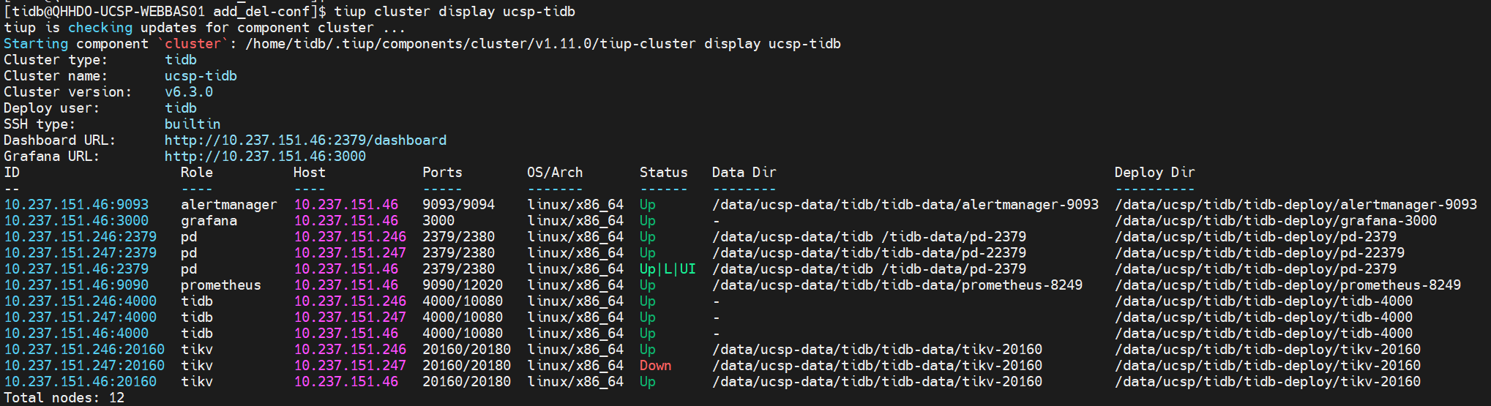Open the Dashboard URL link
This screenshot has height=406, width=1491.
coord(304,140)
